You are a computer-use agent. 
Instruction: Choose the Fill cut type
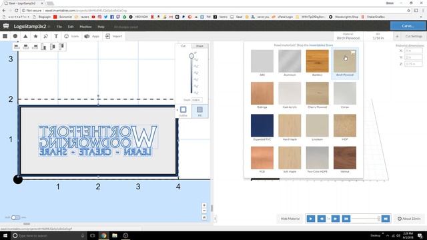point(199,111)
